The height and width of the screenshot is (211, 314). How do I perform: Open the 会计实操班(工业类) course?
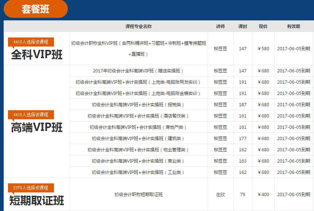139,172
